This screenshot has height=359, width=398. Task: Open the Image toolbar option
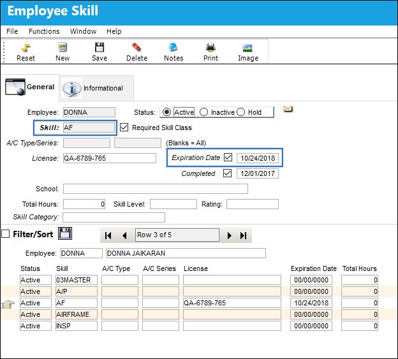248,52
